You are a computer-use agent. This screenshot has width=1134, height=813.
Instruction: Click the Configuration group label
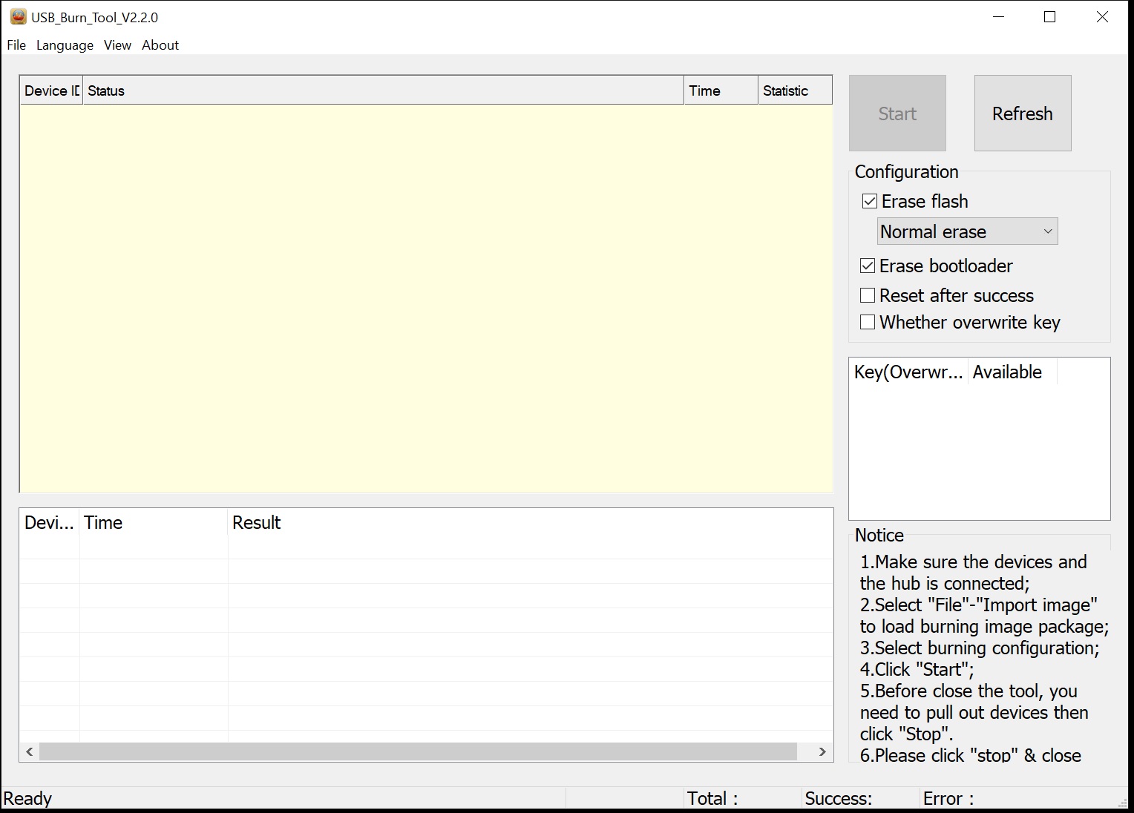click(x=907, y=172)
